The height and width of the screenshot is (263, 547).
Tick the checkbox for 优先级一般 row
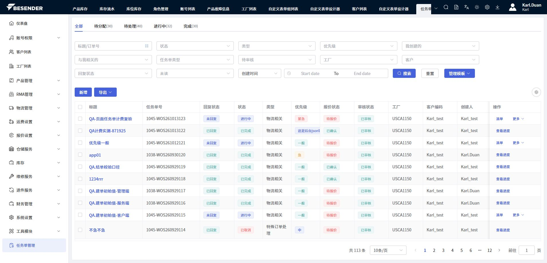(80, 143)
